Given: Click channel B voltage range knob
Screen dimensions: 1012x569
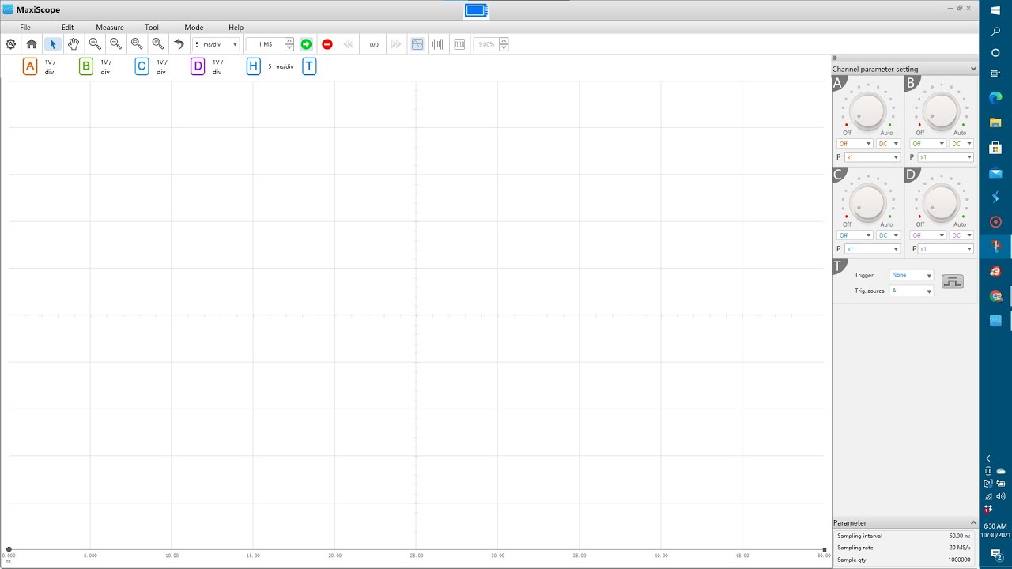Looking at the screenshot, I should click(x=941, y=111).
